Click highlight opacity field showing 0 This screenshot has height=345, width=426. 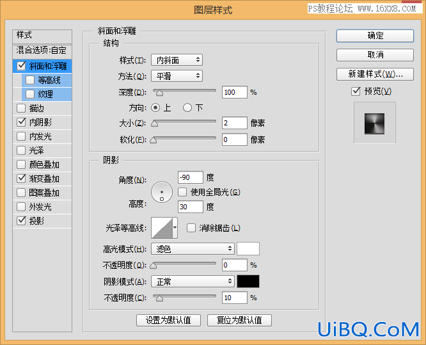(x=235, y=265)
